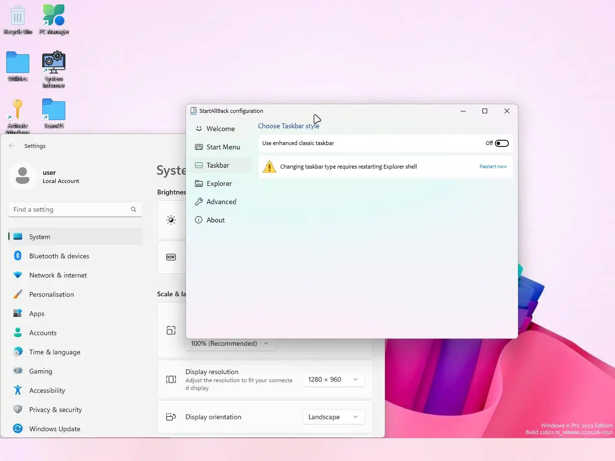
Task: Click the Personalisation paintbrush icon
Action: point(18,294)
